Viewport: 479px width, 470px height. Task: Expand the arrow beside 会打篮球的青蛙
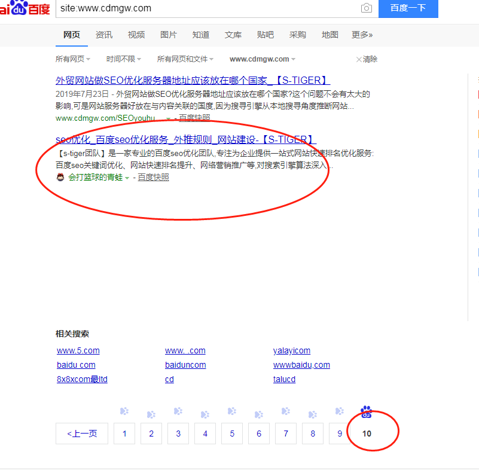[127, 178]
